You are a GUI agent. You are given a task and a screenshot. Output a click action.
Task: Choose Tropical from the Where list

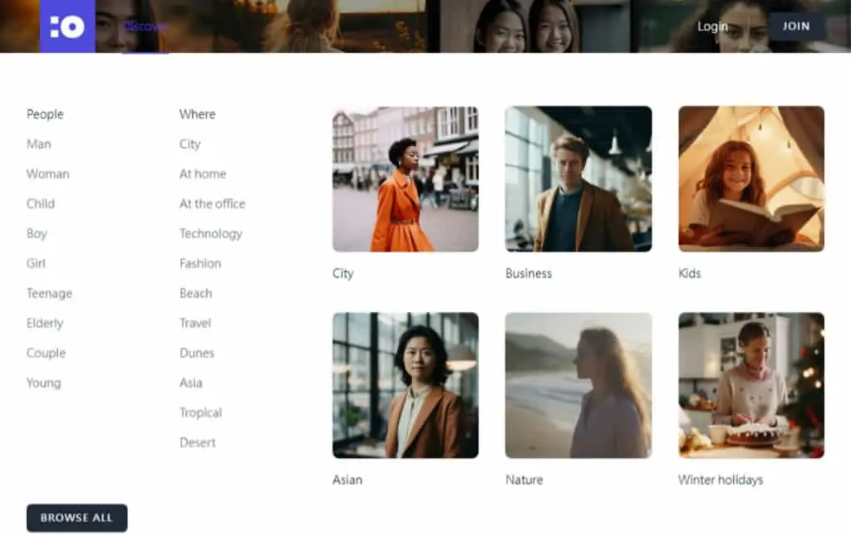[x=200, y=413]
